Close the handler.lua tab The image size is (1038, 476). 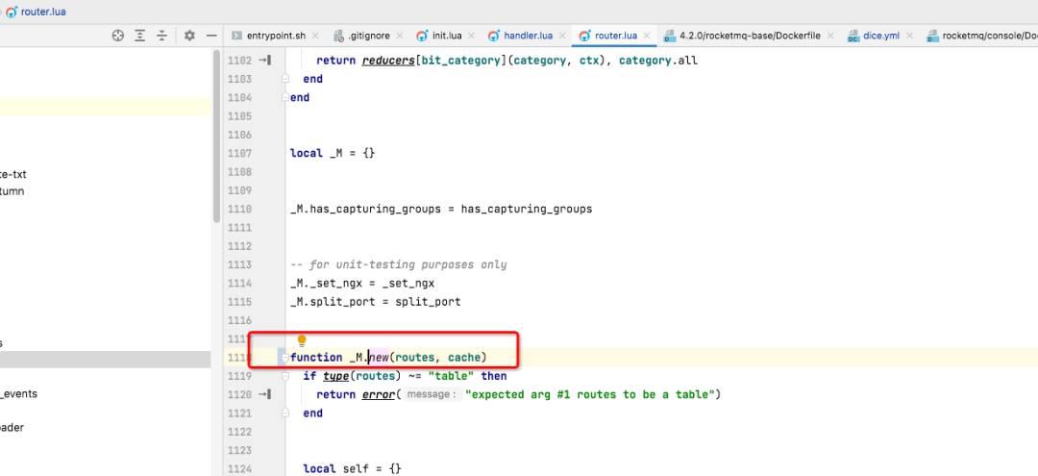point(561,36)
